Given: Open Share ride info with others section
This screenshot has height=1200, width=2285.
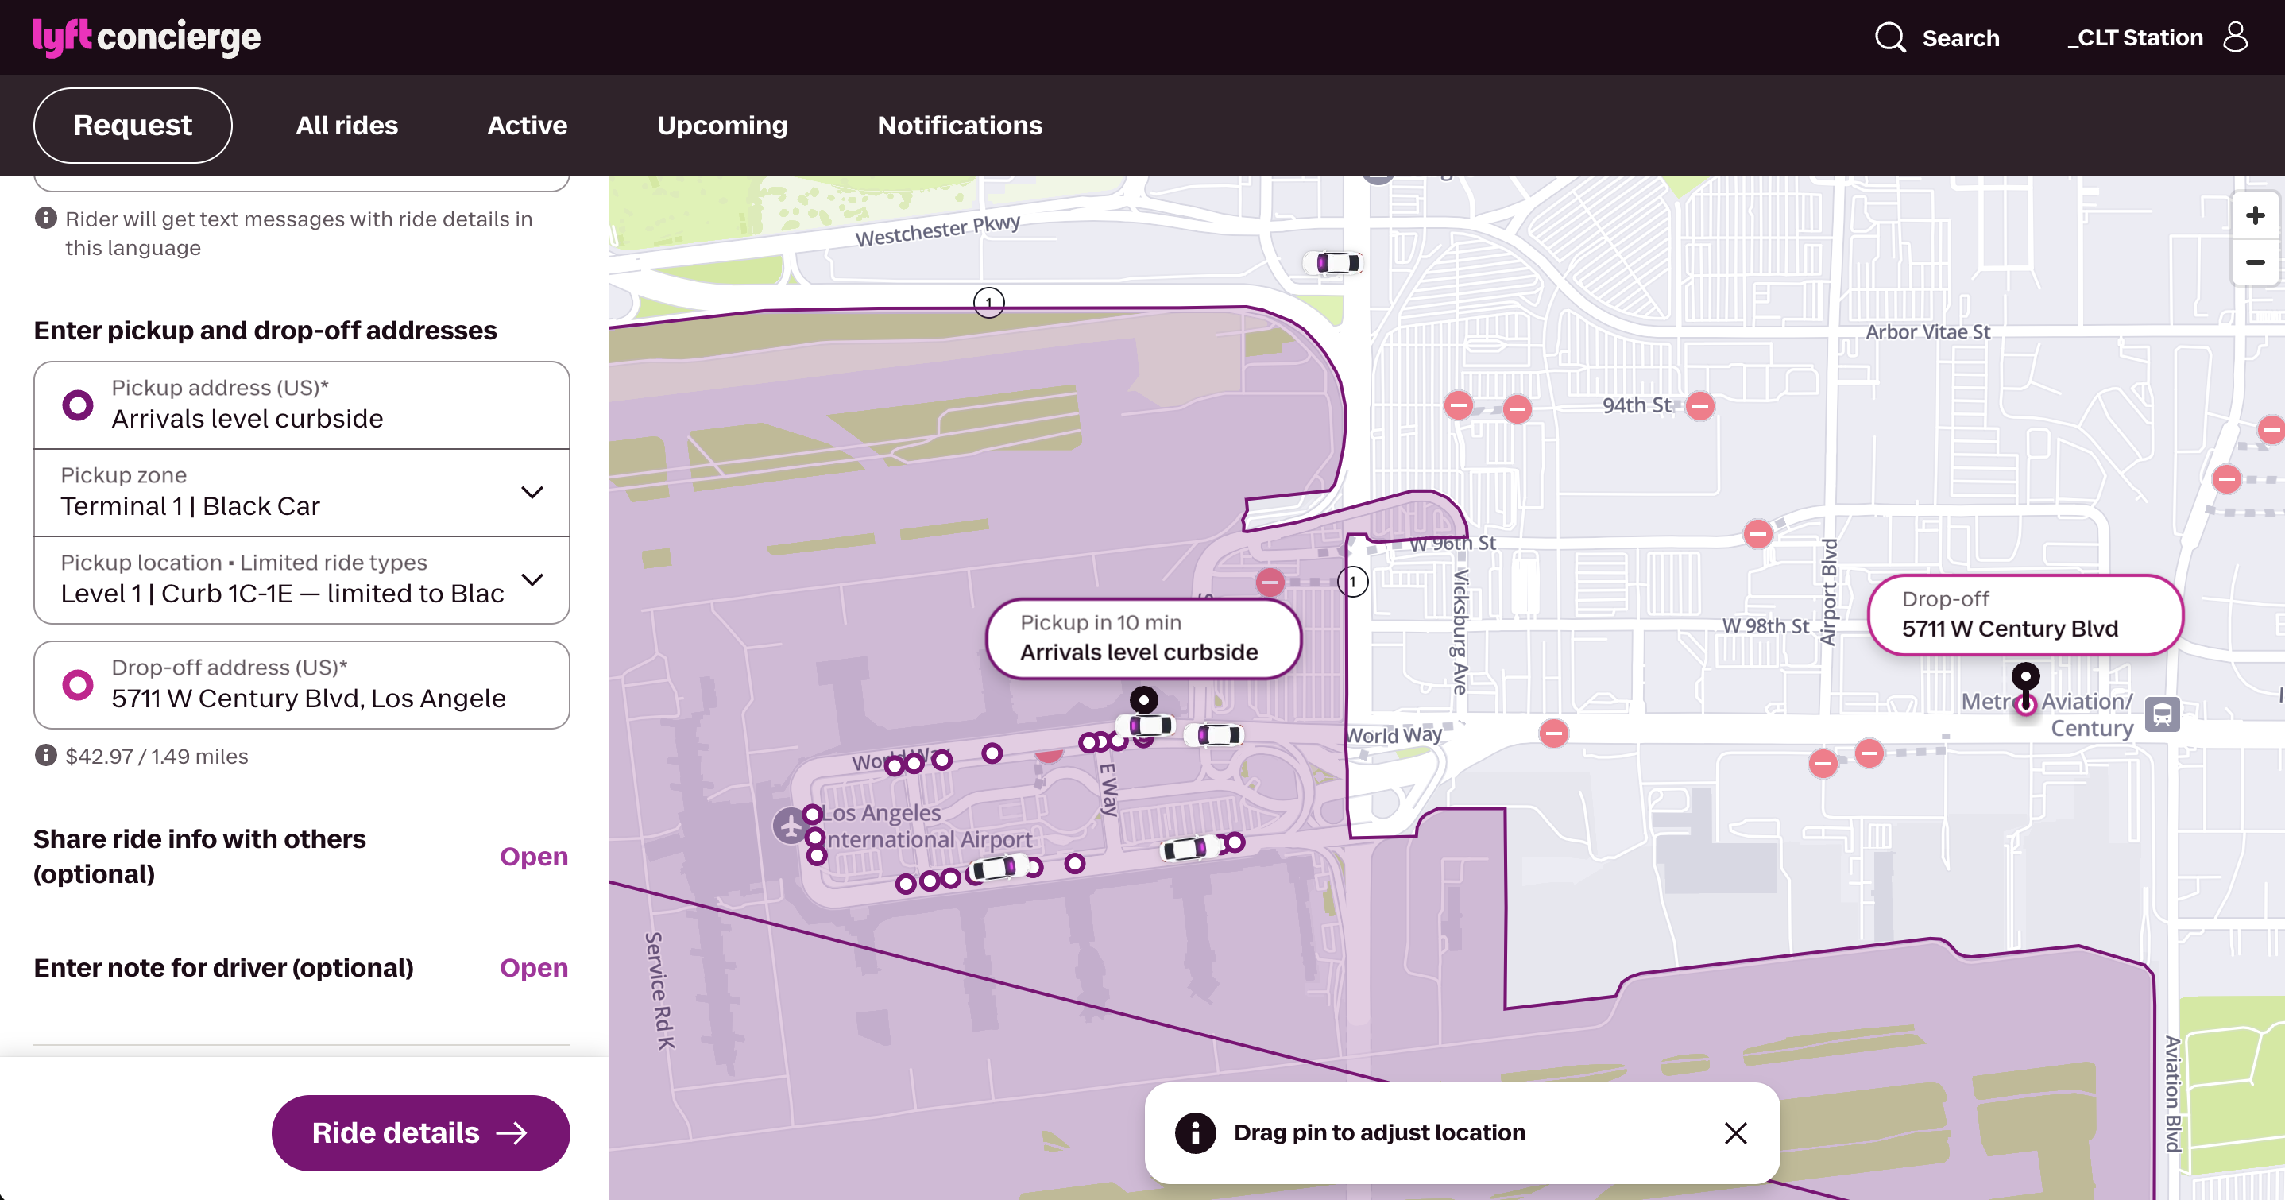Looking at the screenshot, I should 533,857.
